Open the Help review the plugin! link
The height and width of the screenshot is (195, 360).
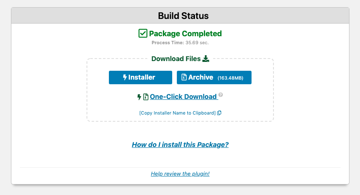coord(180,174)
